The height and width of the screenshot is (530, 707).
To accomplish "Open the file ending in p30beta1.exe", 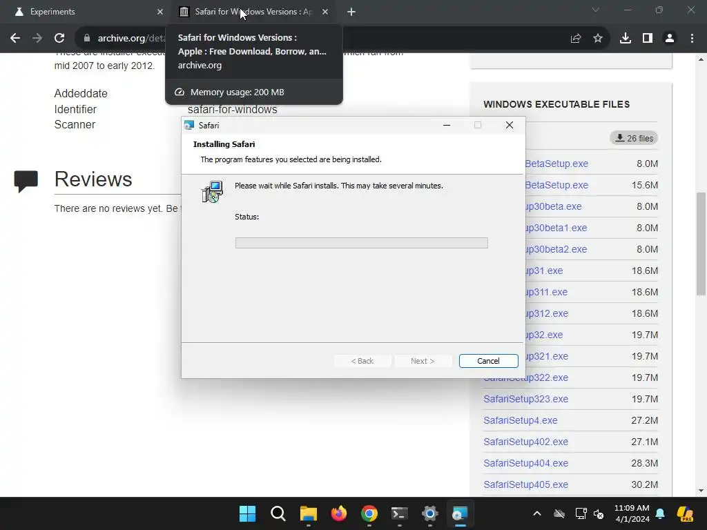I will coord(556,228).
